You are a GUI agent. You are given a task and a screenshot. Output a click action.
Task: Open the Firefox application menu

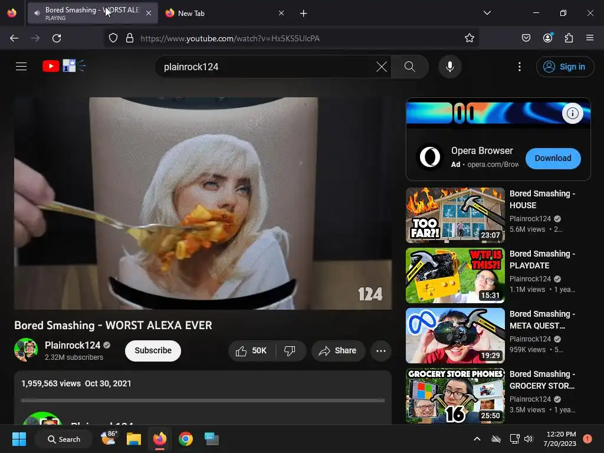tap(590, 38)
